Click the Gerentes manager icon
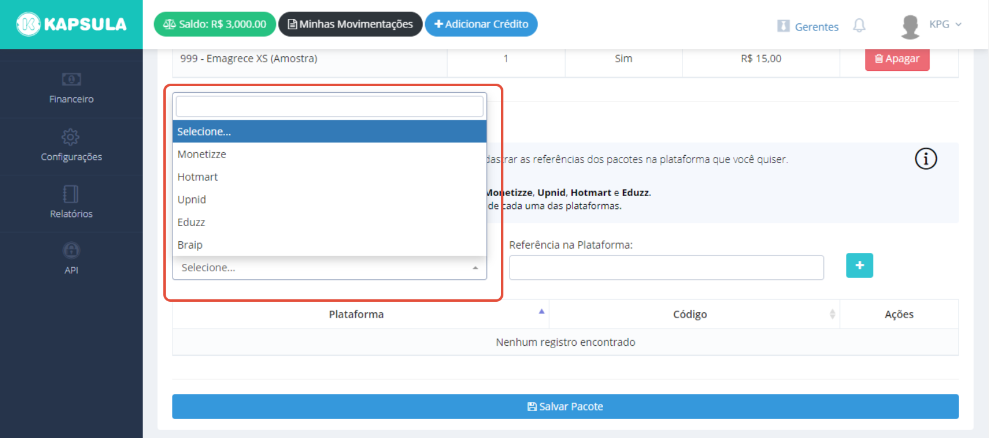This screenshot has height=438, width=989. [783, 26]
